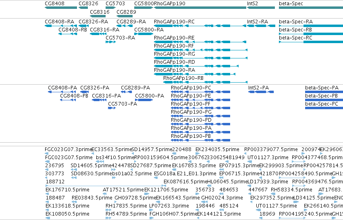Viewport: 343px width, 220px height.
Task: Select EST ESG018a.E21_E01.3prime
Action: pyautogui.click(x=185, y=174)
